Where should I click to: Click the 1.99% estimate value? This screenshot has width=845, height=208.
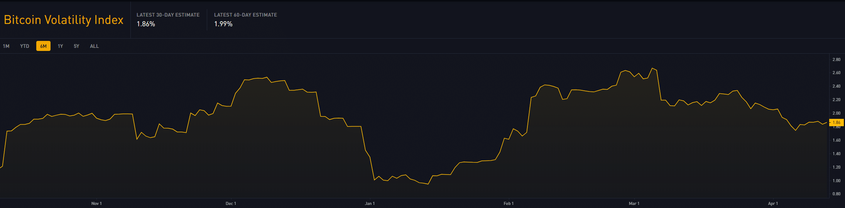[223, 24]
